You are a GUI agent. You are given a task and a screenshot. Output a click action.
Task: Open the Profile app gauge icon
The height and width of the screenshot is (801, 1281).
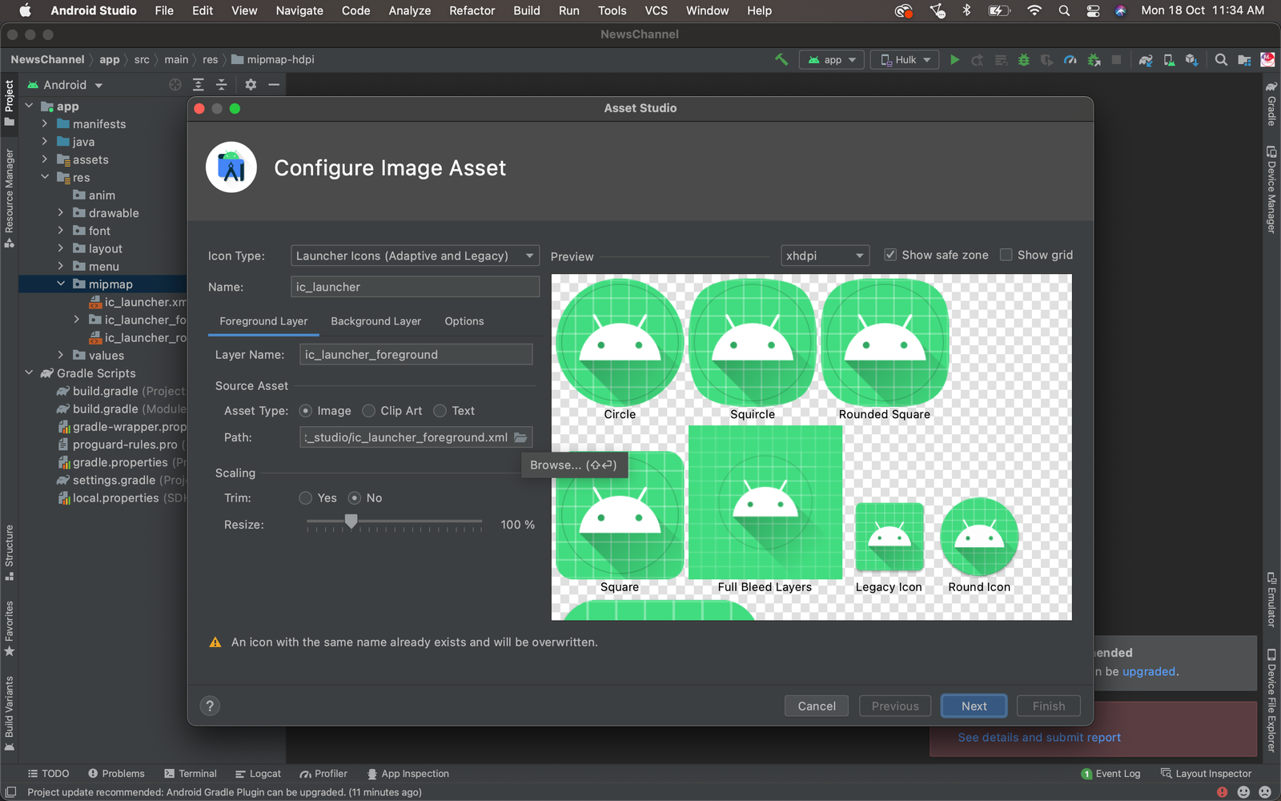[x=1070, y=60]
